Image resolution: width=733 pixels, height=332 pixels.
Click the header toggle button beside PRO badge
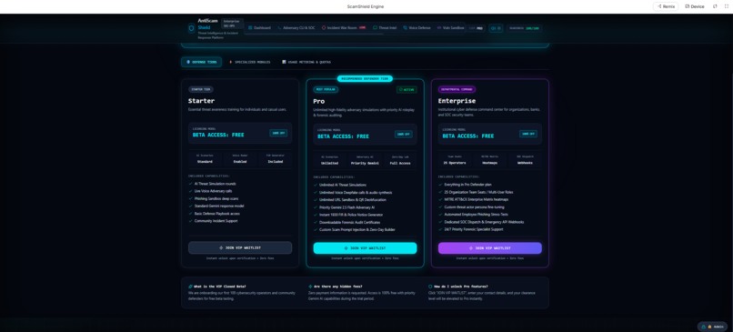(496, 28)
